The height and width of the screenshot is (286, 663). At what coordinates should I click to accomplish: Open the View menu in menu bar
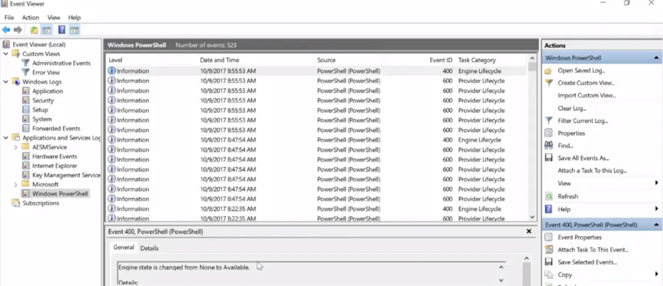[x=54, y=18]
